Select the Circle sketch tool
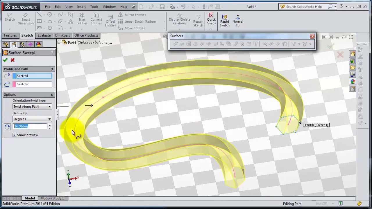 point(50,15)
